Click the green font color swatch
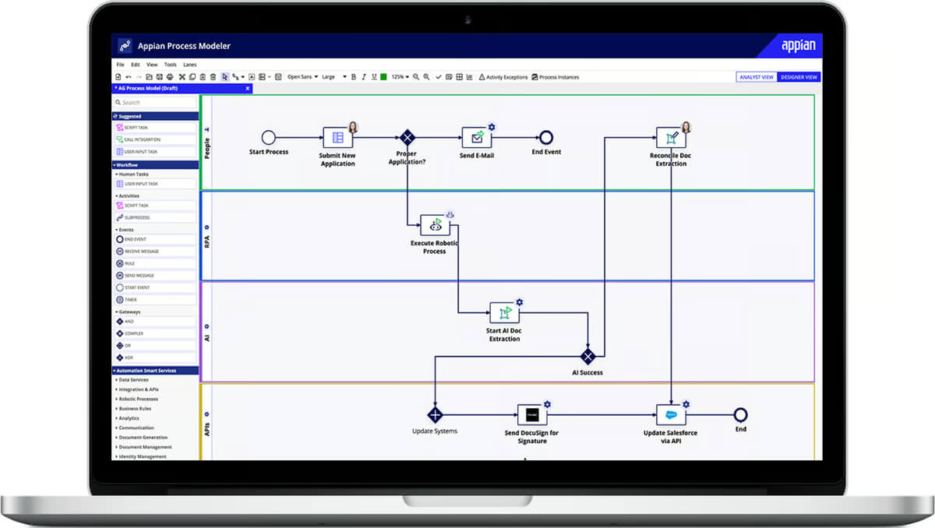935x528 pixels. (383, 77)
